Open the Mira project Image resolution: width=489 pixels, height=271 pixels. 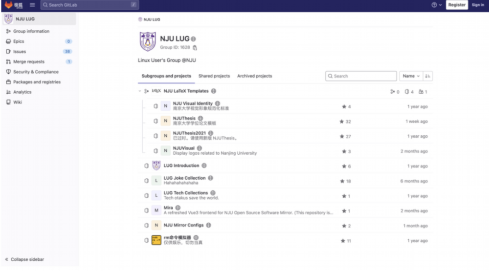click(x=168, y=208)
